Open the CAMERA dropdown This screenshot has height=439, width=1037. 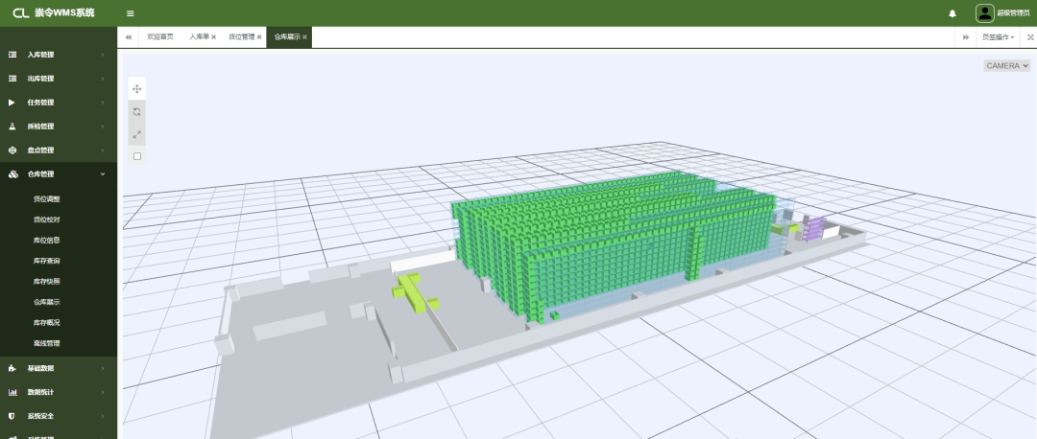(x=1006, y=65)
